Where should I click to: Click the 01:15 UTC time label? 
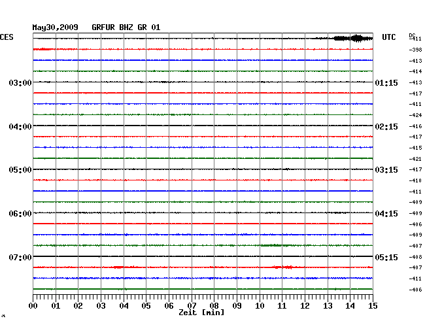[x=386, y=82]
